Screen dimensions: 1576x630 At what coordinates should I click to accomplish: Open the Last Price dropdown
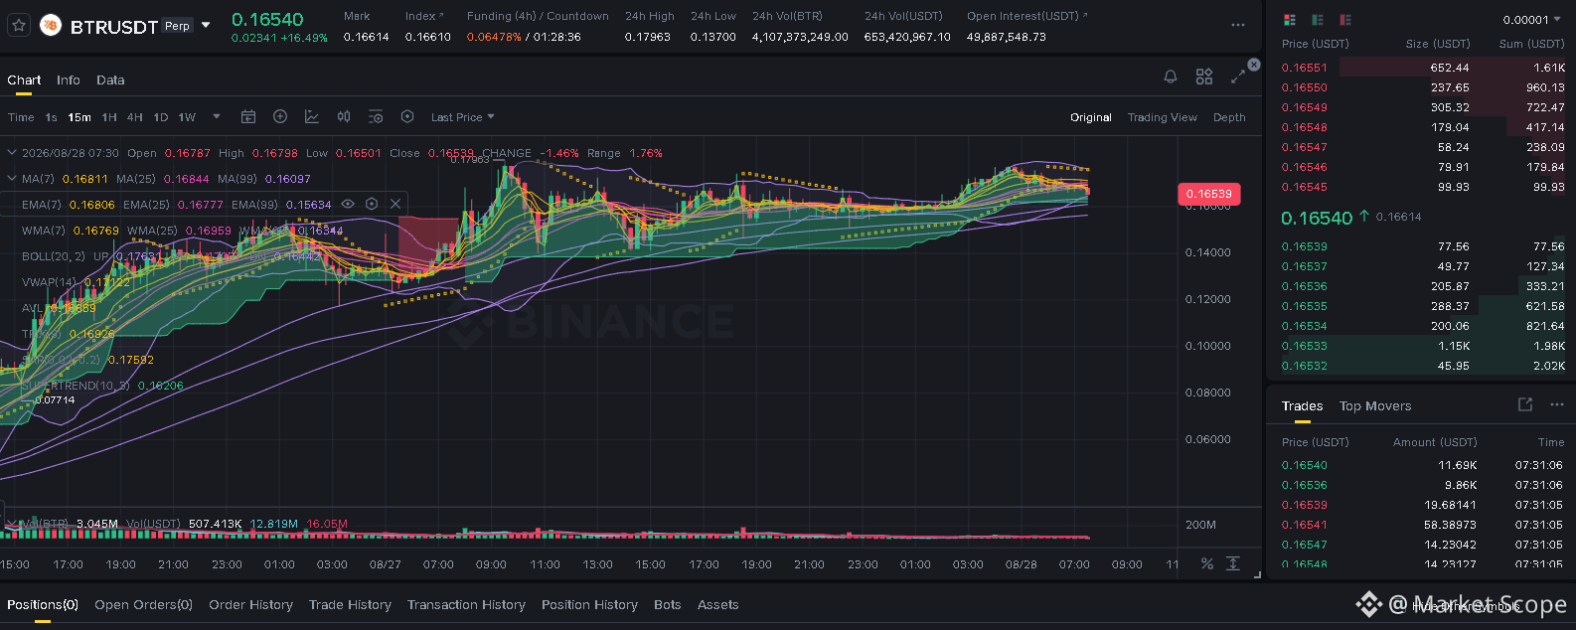point(463,117)
